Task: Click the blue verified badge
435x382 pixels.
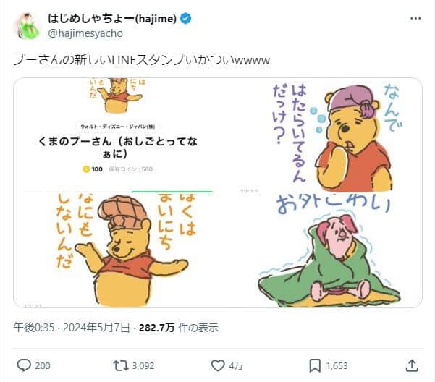Action: click(x=185, y=17)
